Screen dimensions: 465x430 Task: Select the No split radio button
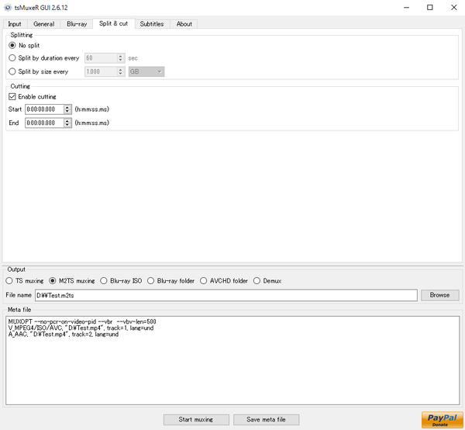coord(12,46)
